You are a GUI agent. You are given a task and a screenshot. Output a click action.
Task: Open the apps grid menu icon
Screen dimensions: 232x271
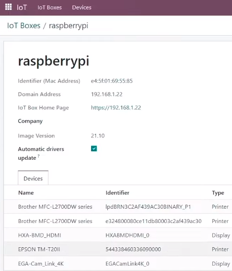point(8,7)
